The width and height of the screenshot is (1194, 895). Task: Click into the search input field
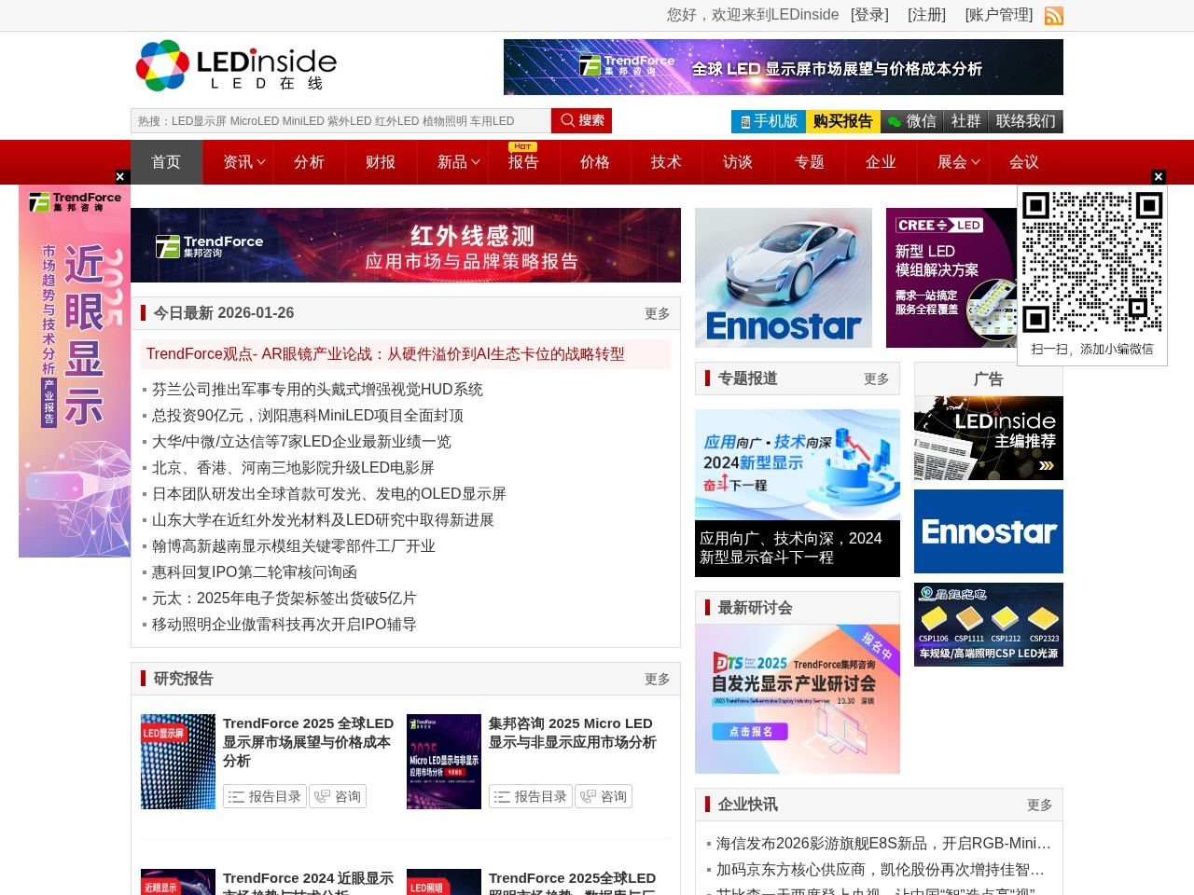tap(340, 121)
